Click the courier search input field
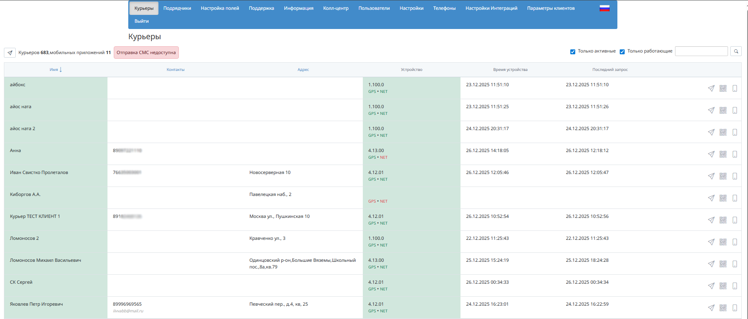This screenshot has width=748, height=319. pos(701,51)
